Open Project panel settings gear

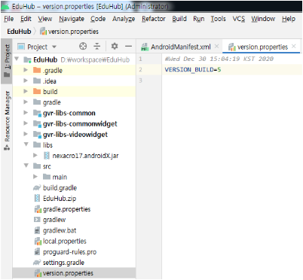pos(115,46)
